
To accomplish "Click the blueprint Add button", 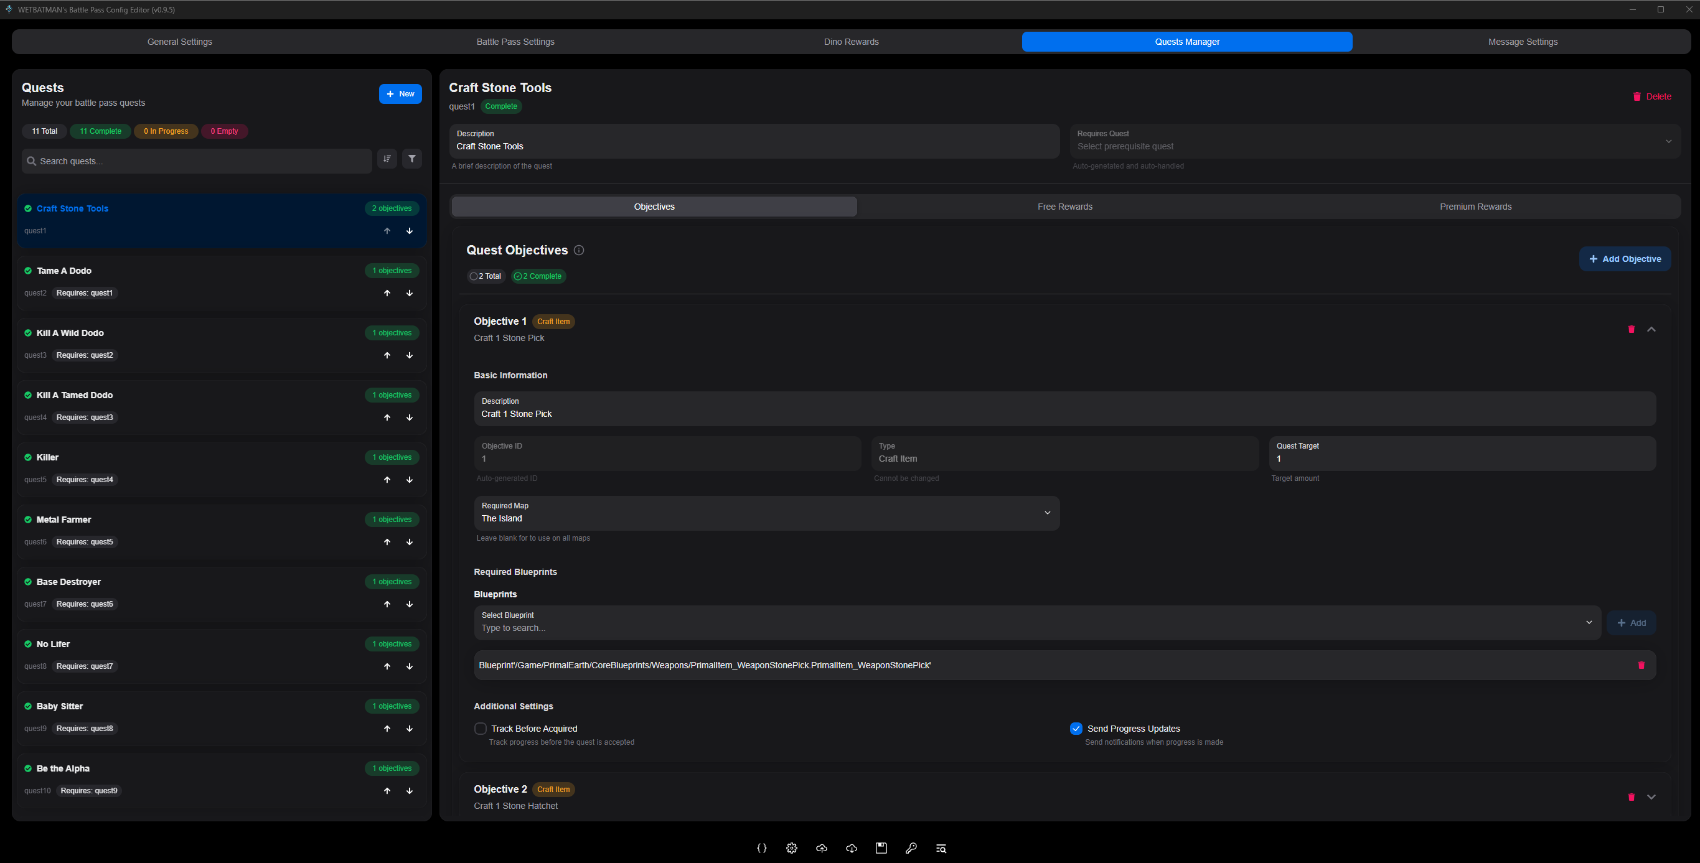I will (1632, 623).
